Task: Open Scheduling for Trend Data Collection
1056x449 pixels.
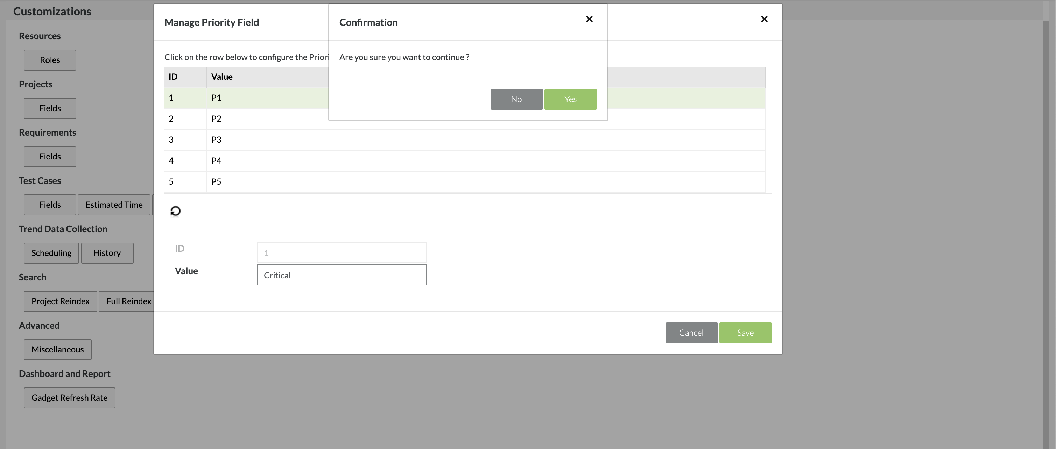Action: 51,253
